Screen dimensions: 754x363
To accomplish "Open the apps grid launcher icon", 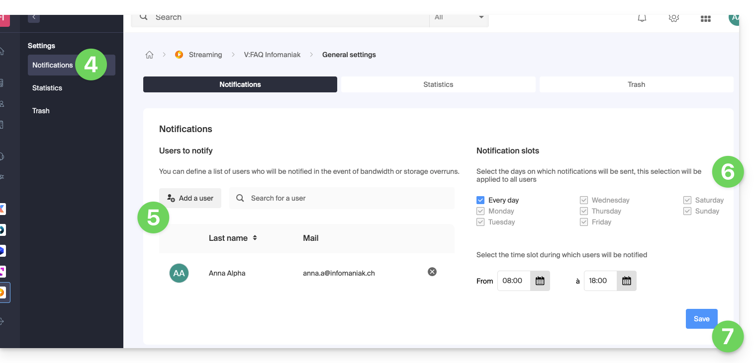I will pyautogui.click(x=705, y=18).
